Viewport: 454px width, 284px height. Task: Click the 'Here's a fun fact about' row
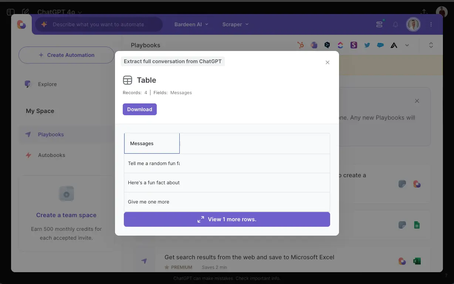coord(227,182)
